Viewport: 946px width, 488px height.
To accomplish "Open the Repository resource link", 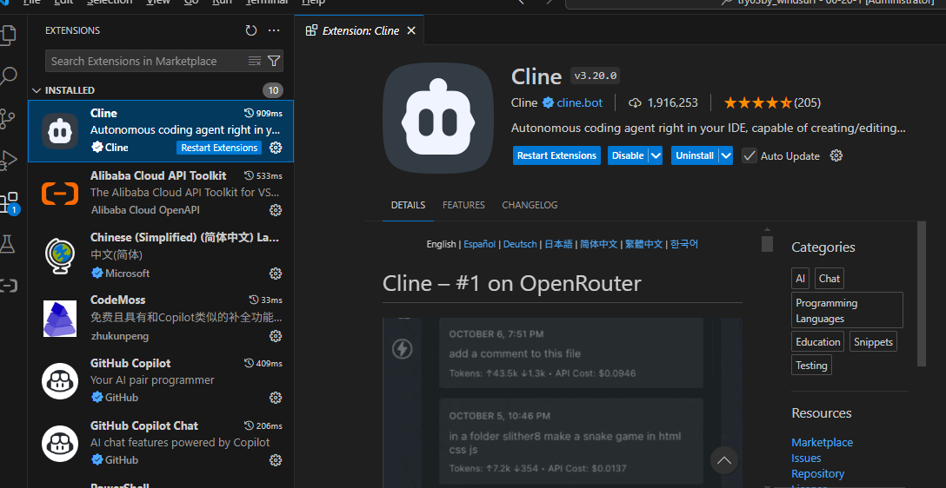I will tap(817, 473).
